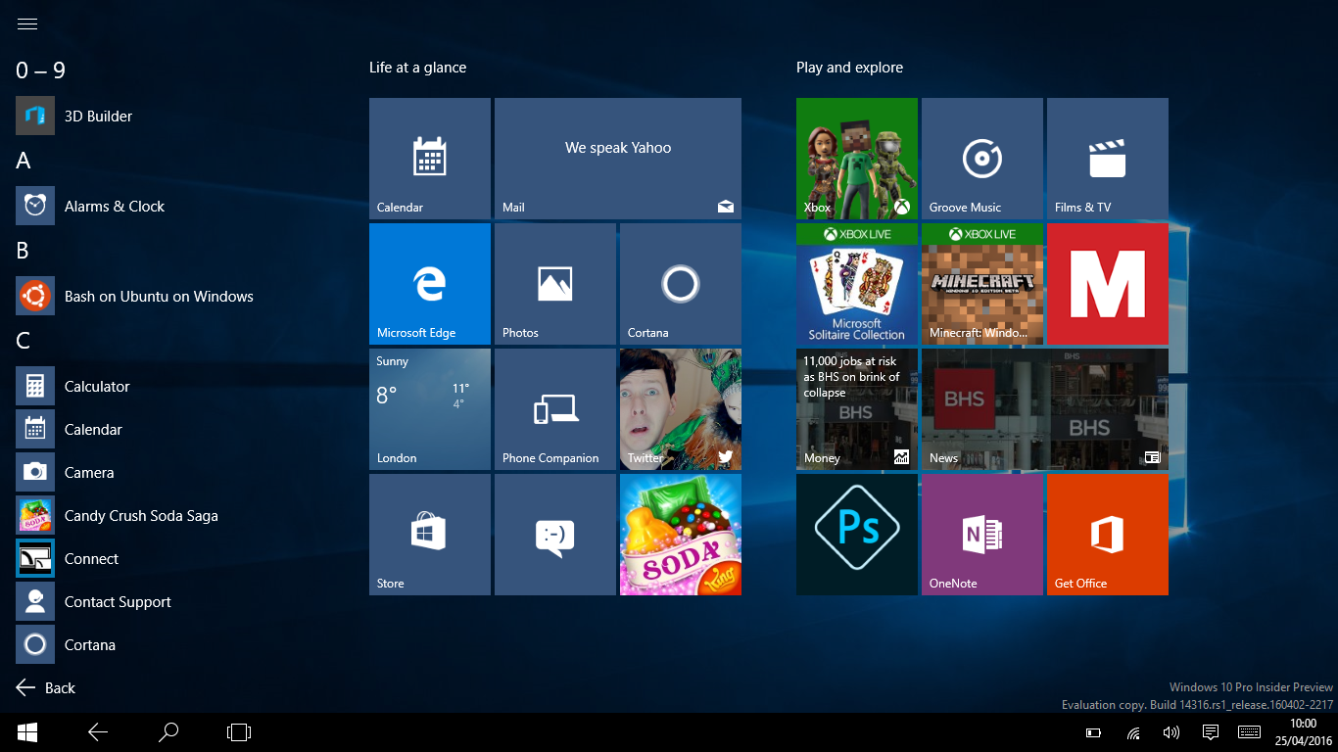
Task: Open Bash on Ubuntu on Windows
Action: pos(158,296)
